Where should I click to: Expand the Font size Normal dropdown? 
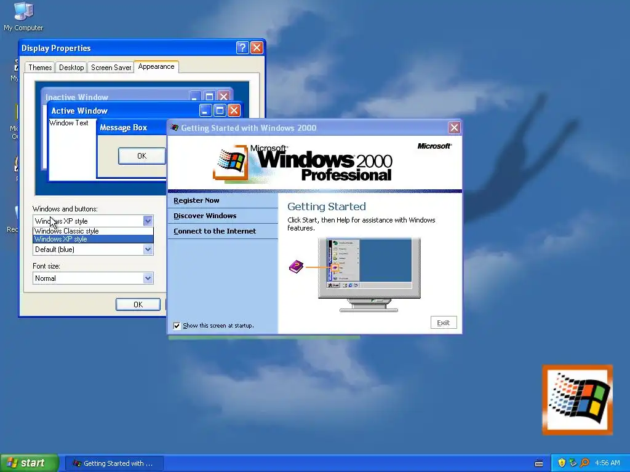click(x=148, y=278)
